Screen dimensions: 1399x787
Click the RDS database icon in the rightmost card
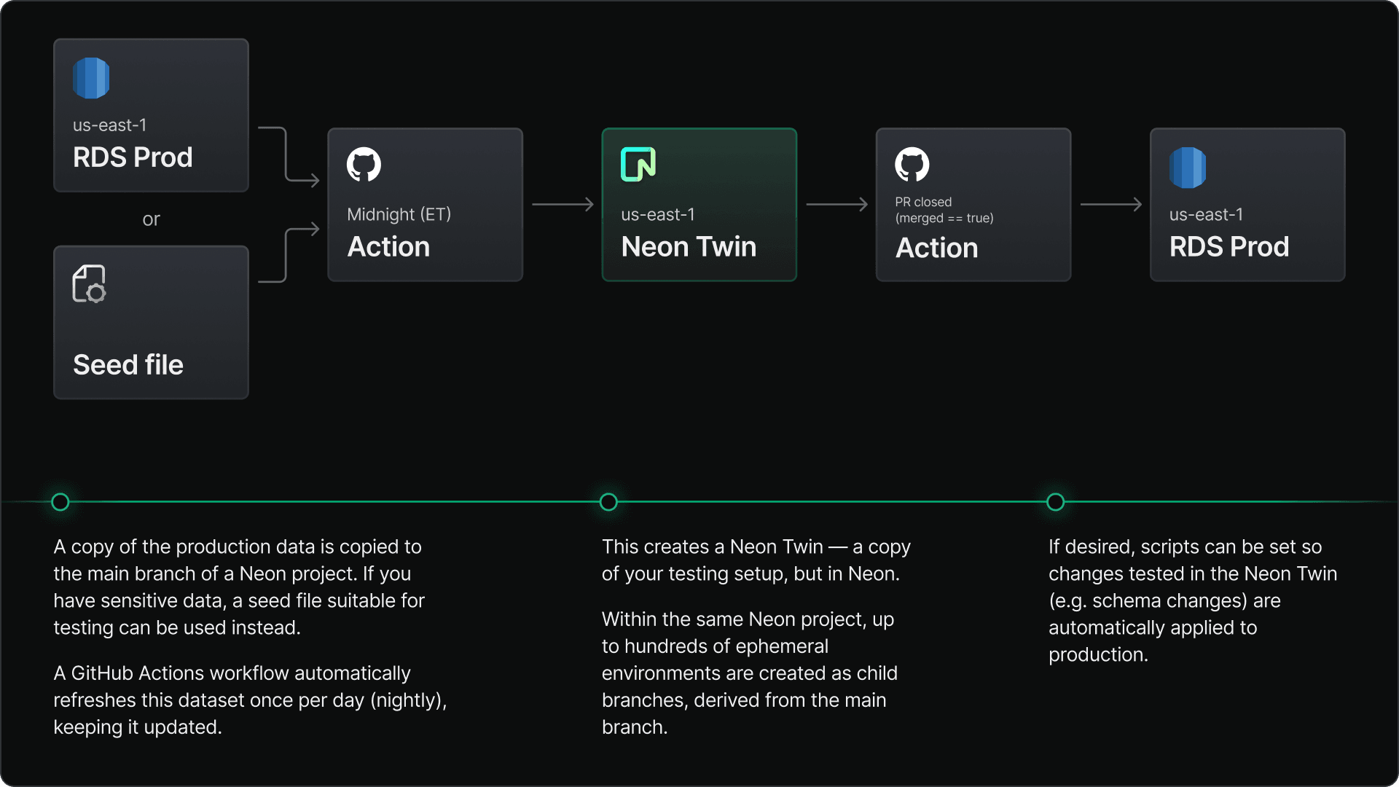1187,168
